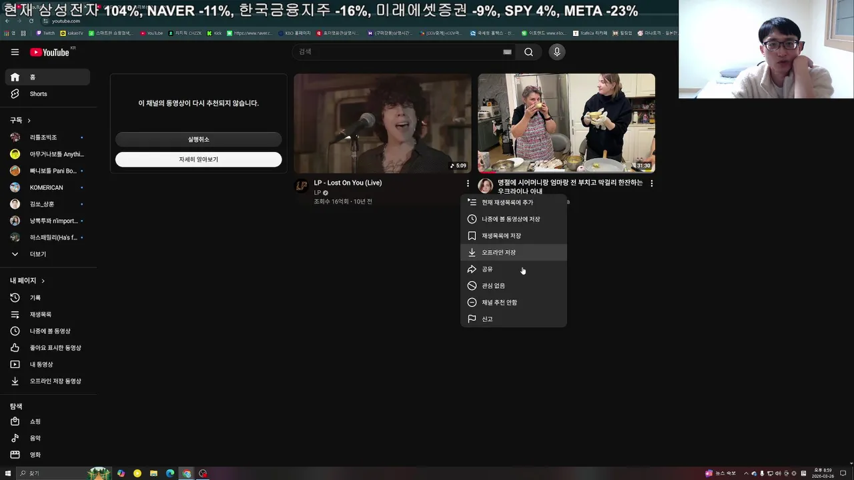Image resolution: width=854 pixels, height=480 pixels.
Task: Open 기록 watch history
Action: click(x=47, y=298)
